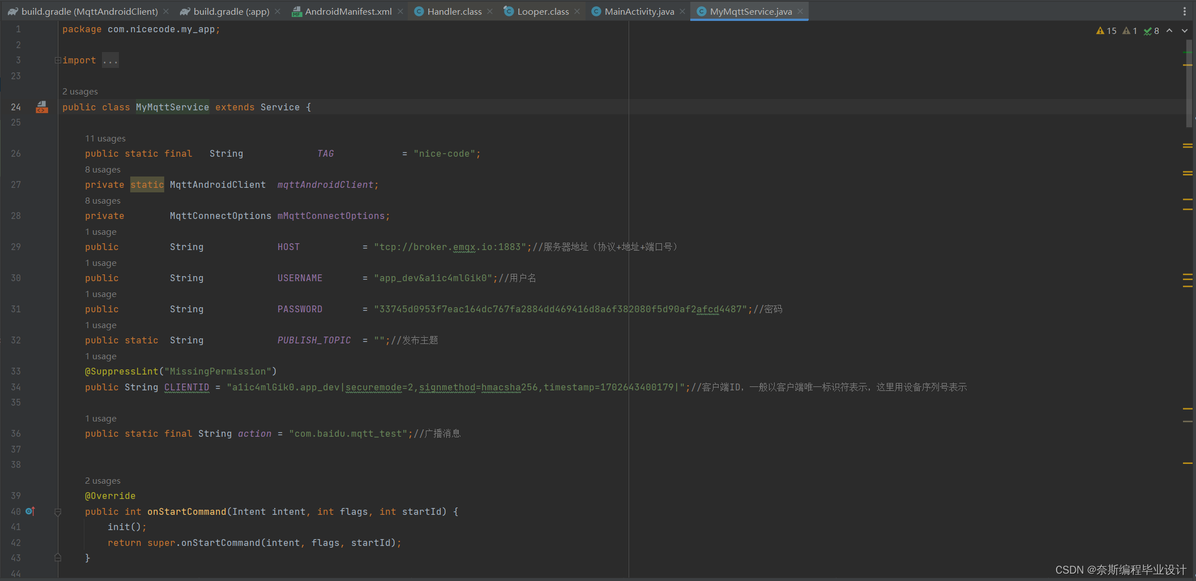Click the "nice-code" TAG string

(445, 154)
